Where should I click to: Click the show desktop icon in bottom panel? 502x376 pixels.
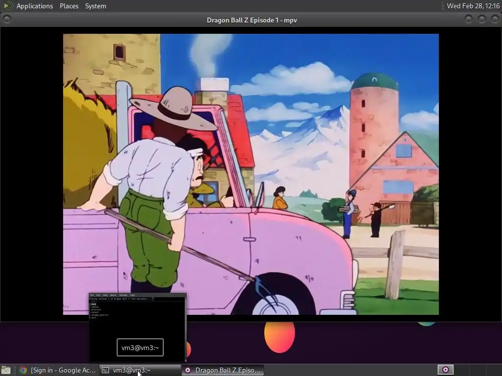point(6,370)
